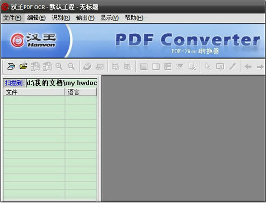The image size is (266, 203).
Task: Click the table region layout icon
Action: [x=168, y=67]
